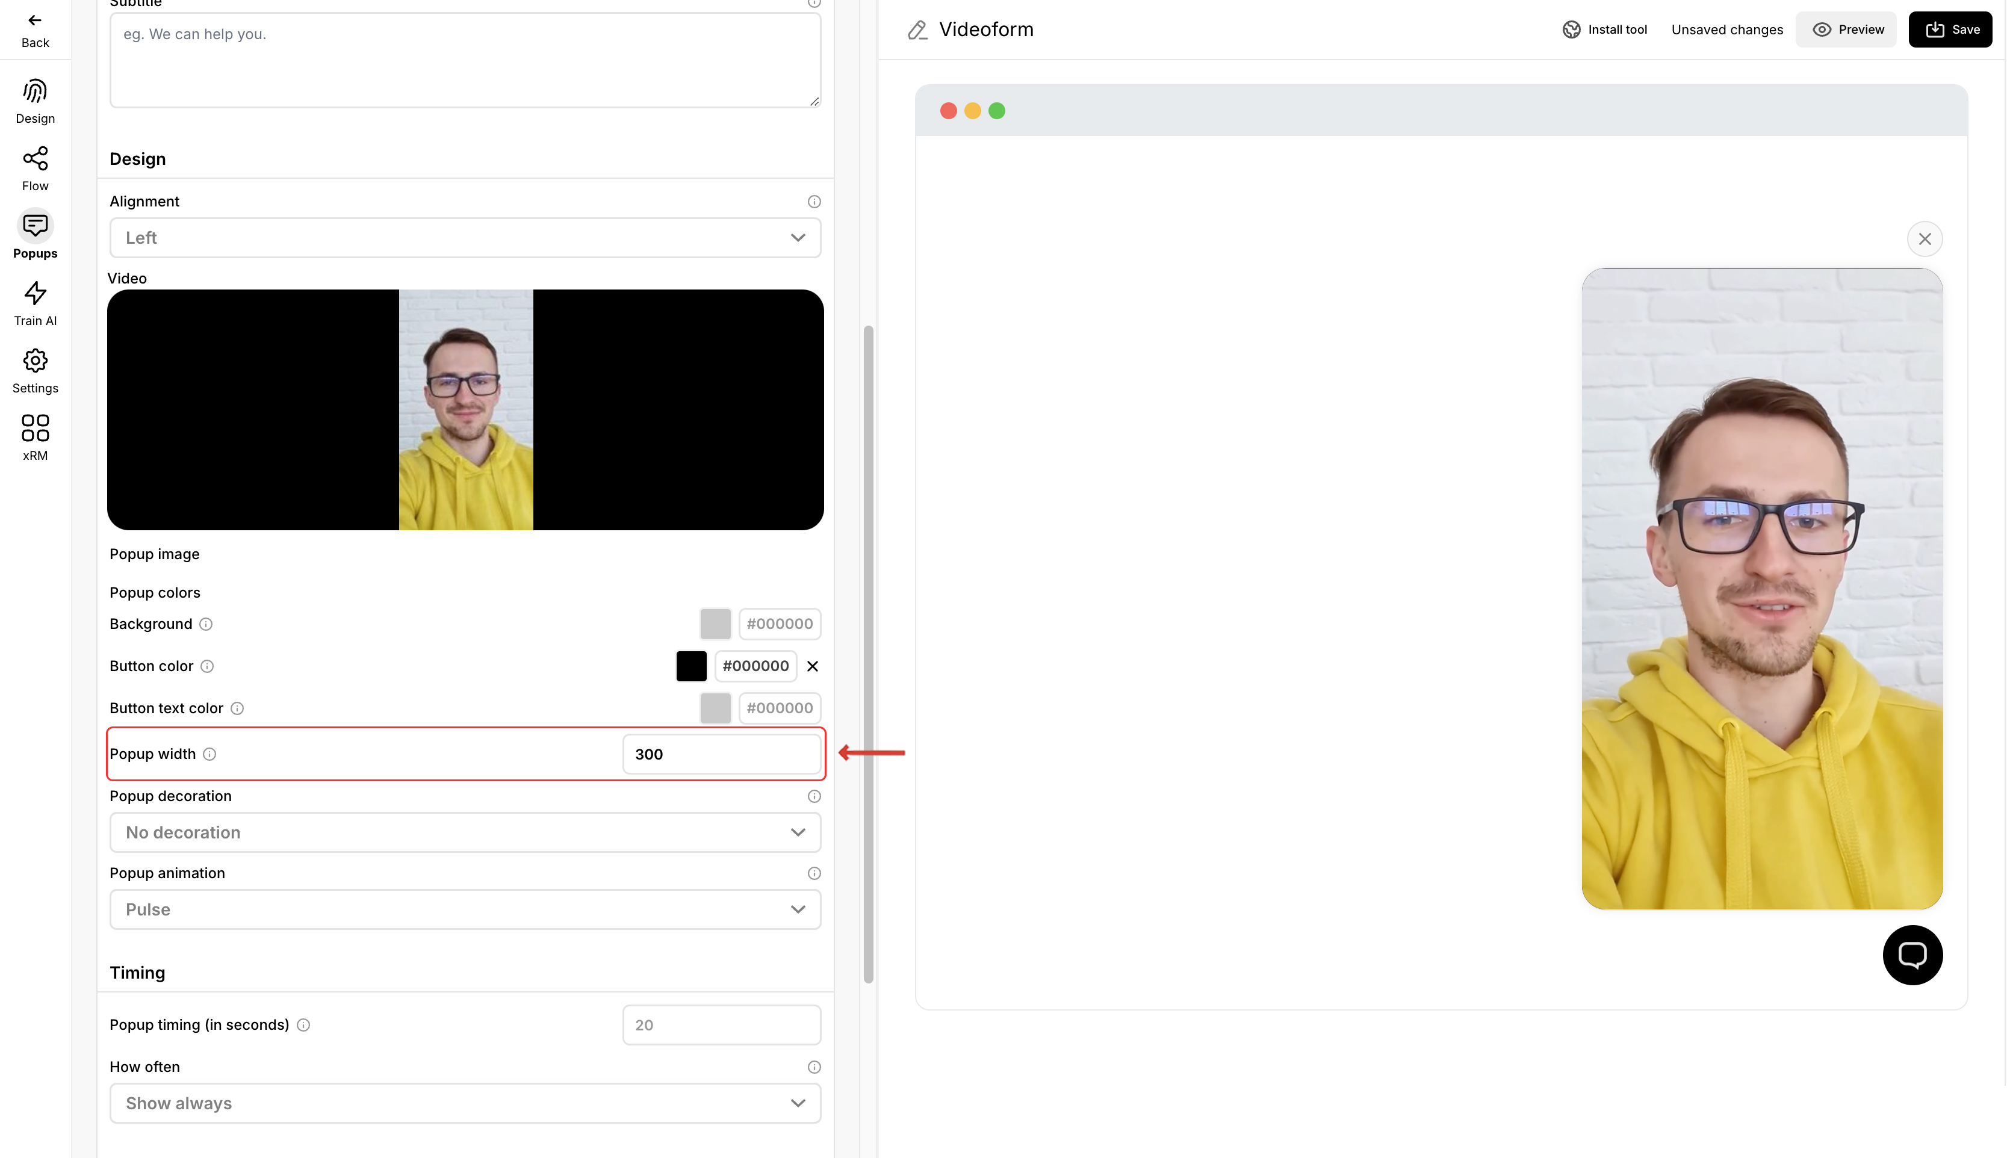Open the How often dropdown
This screenshot has height=1158, width=2007.
pyautogui.click(x=465, y=1104)
